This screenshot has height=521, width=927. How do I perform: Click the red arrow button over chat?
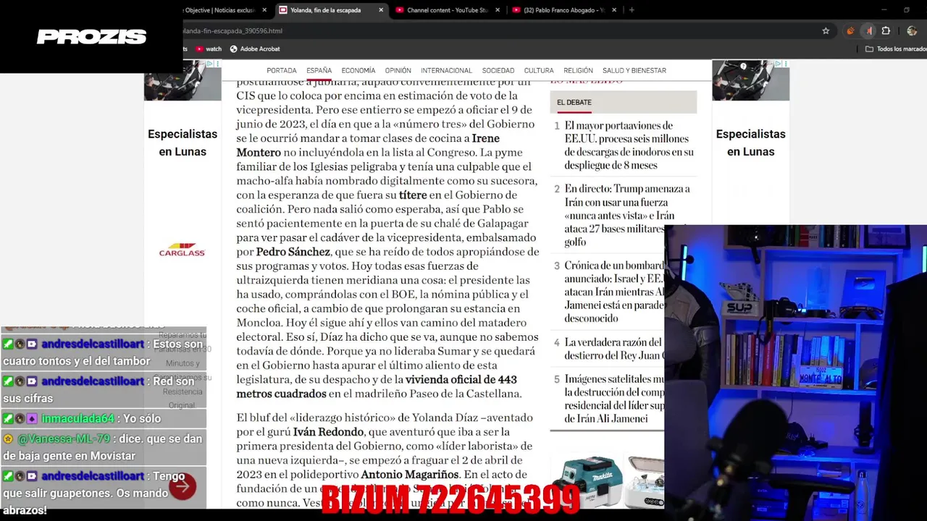[x=183, y=487]
